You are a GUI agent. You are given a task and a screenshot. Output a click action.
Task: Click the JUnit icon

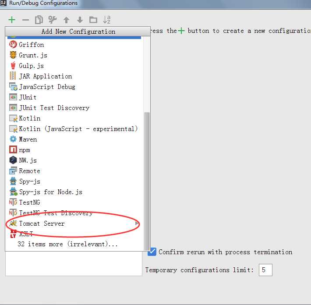coord(13,97)
